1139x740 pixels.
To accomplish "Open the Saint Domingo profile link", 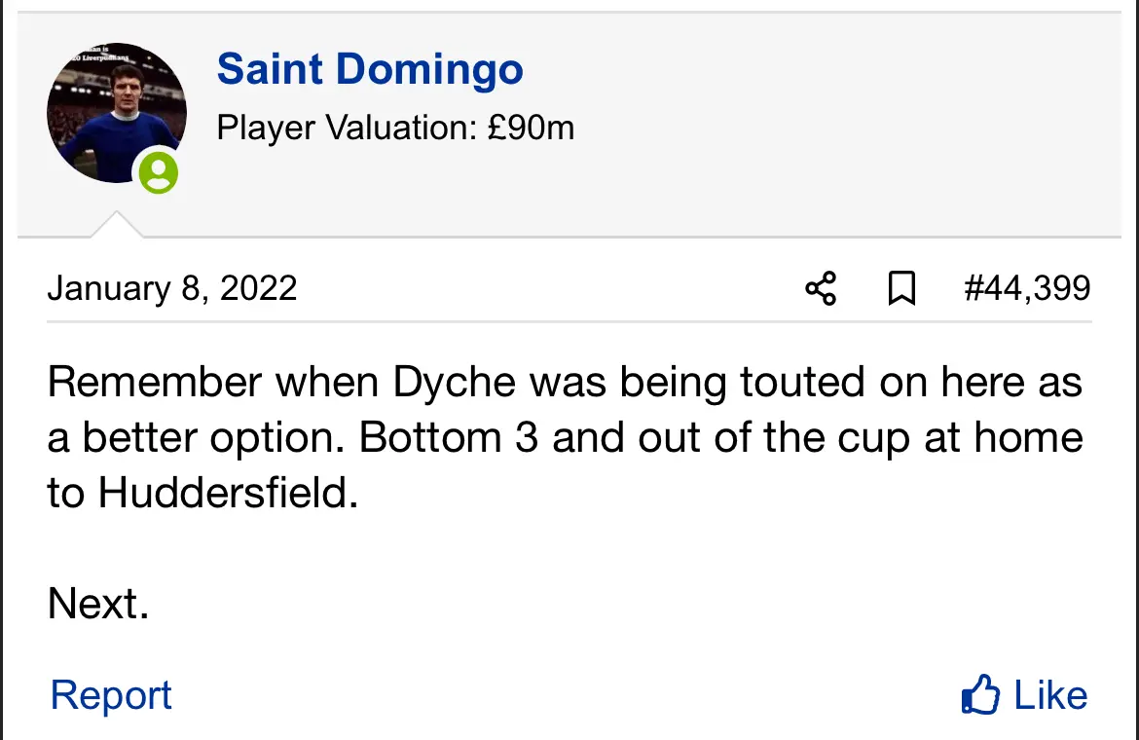I will click(370, 70).
